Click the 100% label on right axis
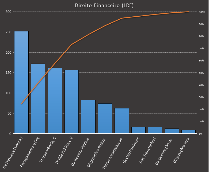This screenshot has height=172, width=209. click(202, 12)
